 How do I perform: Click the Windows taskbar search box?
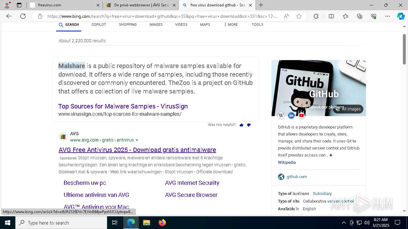tap(61, 223)
